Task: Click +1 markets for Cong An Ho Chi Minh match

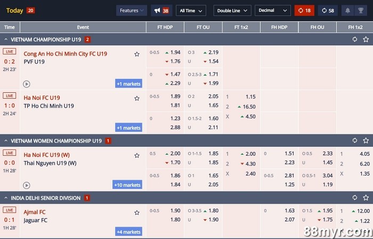Action: [x=129, y=84]
